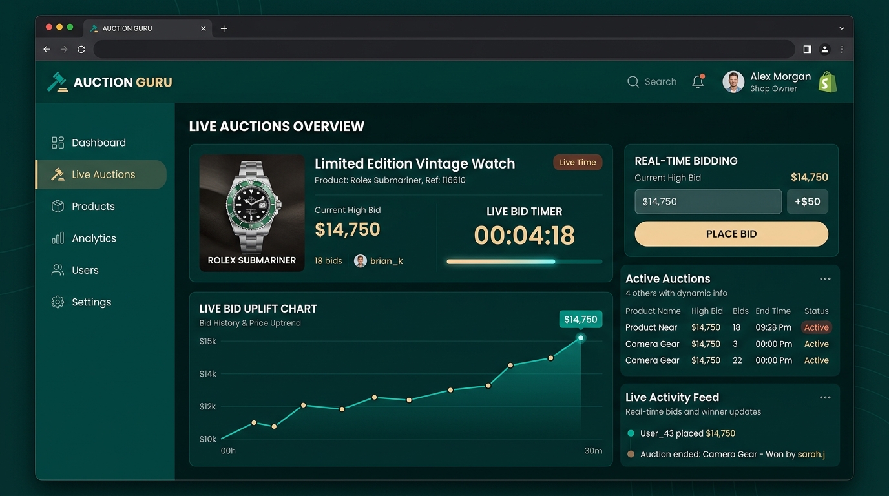Click the Users people icon

[58, 270]
